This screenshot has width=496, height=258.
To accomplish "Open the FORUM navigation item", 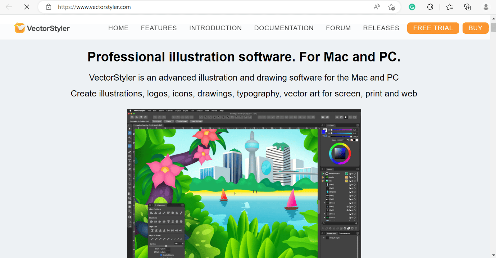I will (338, 28).
